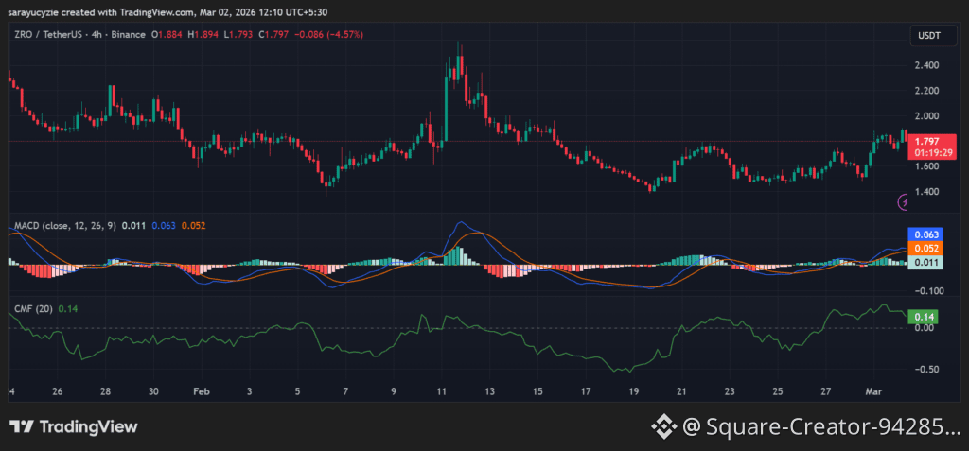969x451 pixels.
Task: Click the 13 date on time axis
Action: [489, 391]
